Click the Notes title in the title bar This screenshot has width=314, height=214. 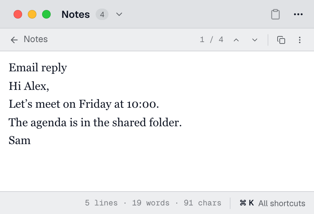(x=76, y=14)
